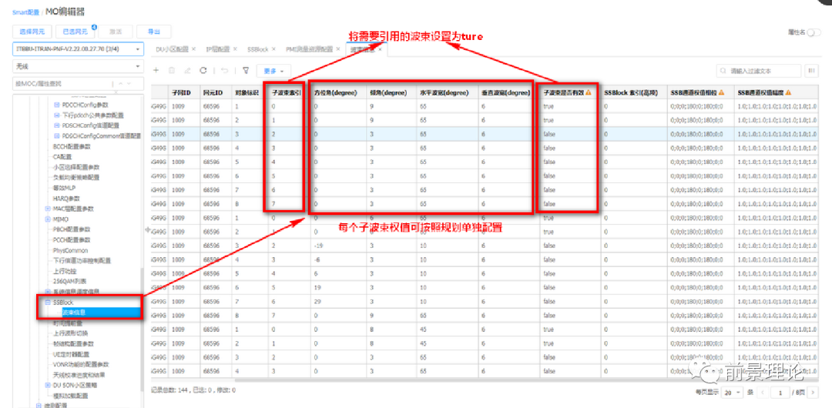Click the 导出 export button
This screenshot has height=408, width=832.
153,32
